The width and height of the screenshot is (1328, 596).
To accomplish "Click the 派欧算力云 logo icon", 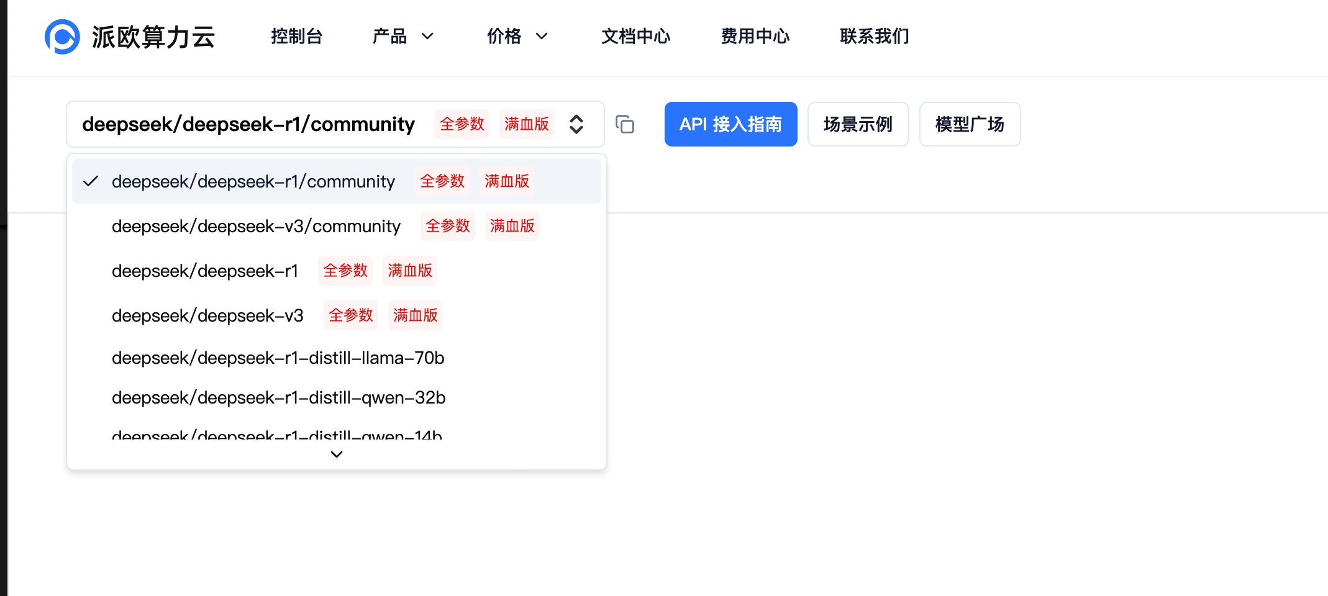I will pyautogui.click(x=62, y=37).
